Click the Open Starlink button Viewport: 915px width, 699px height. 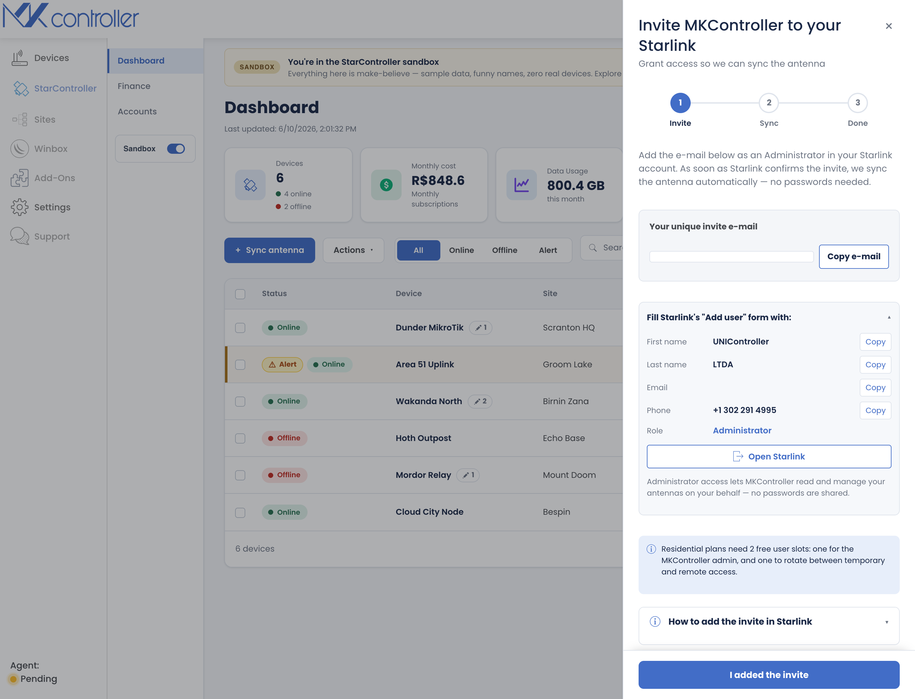point(769,457)
